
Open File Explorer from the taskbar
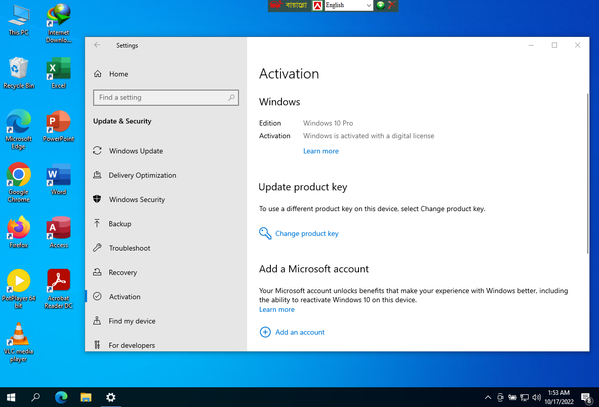click(x=86, y=397)
